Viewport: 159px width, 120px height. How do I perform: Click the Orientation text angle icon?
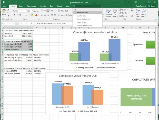pyautogui.click(x=52, y=11)
